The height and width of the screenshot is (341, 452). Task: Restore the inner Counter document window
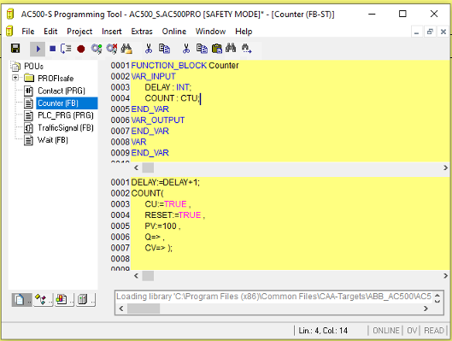pos(430,32)
